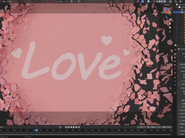Switch to wireframe viewport shading
185x138 pixels.
tap(157, 2)
